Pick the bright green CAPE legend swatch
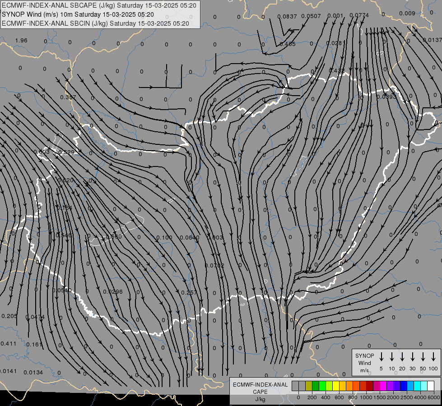This screenshot has width=442, height=406. tap(322, 386)
